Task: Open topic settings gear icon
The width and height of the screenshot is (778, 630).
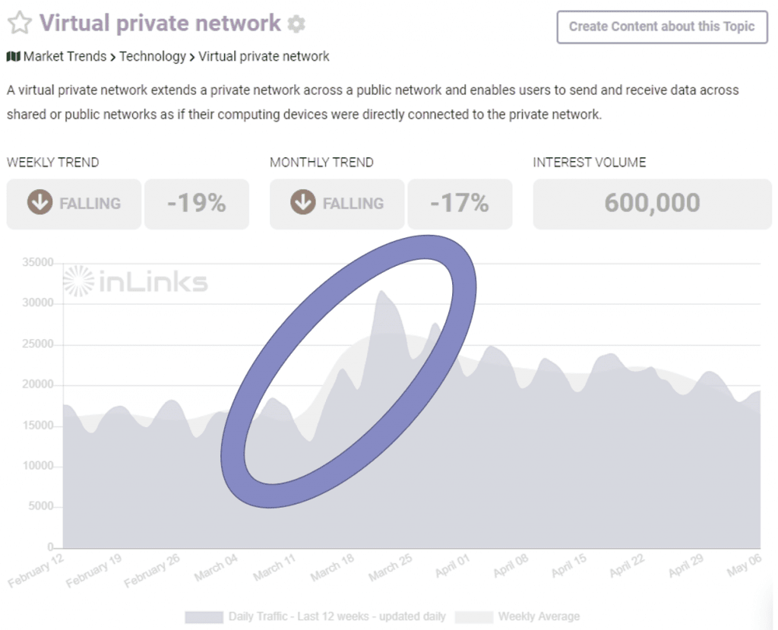Action: pos(297,24)
